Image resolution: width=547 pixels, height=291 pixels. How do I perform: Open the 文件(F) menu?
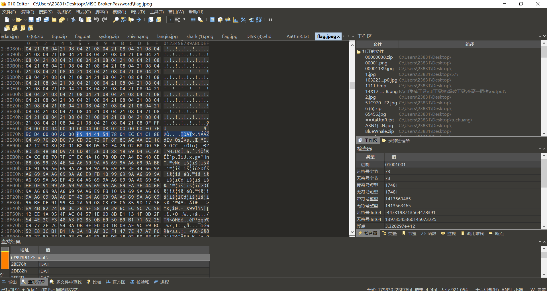pyautogui.click(x=9, y=12)
